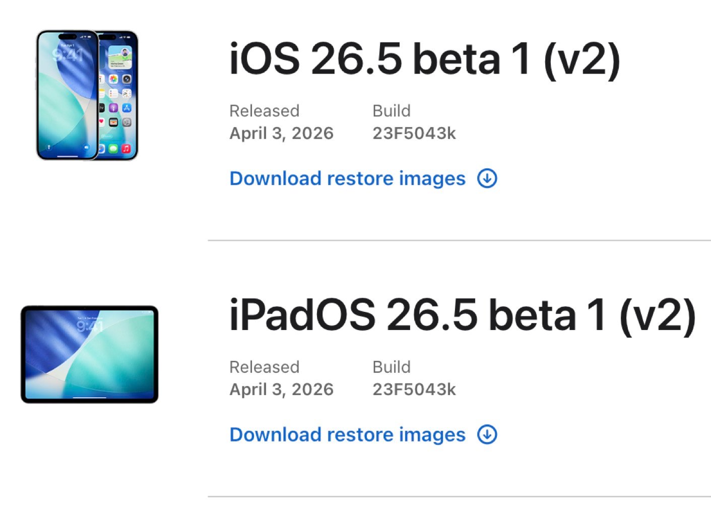Click the Released label under iOS 26.5
The height and width of the screenshot is (512, 711).
(x=265, y=111)
